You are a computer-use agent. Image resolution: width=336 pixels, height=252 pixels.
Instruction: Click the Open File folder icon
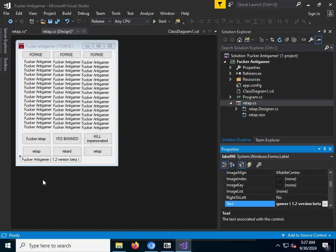click(43, 21)
